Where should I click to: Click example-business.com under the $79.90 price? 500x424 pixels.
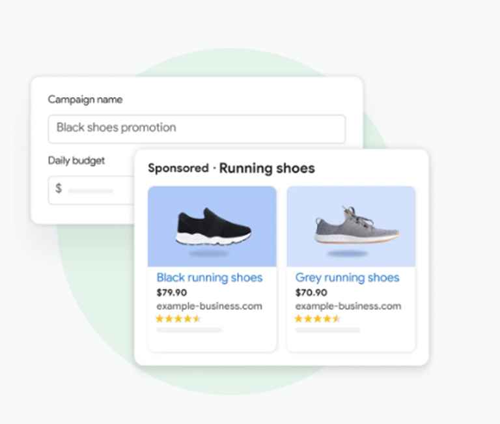coord(210,305)
